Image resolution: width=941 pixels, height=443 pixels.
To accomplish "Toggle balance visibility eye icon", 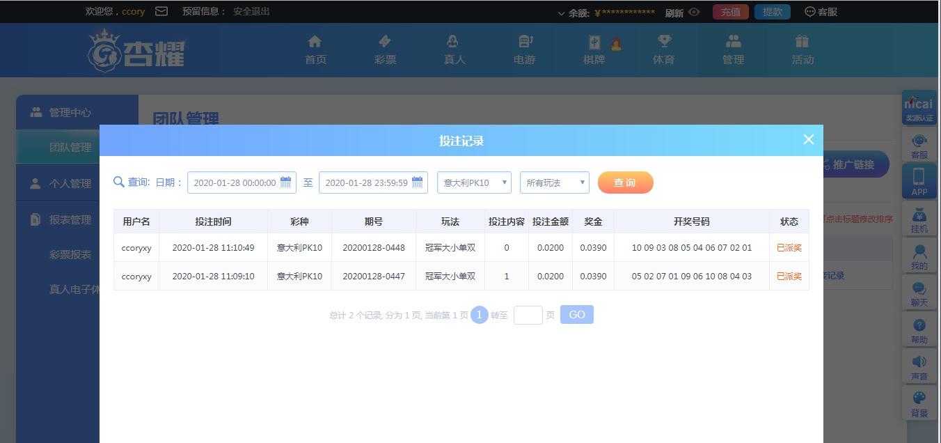I will [x=694, y=12].
